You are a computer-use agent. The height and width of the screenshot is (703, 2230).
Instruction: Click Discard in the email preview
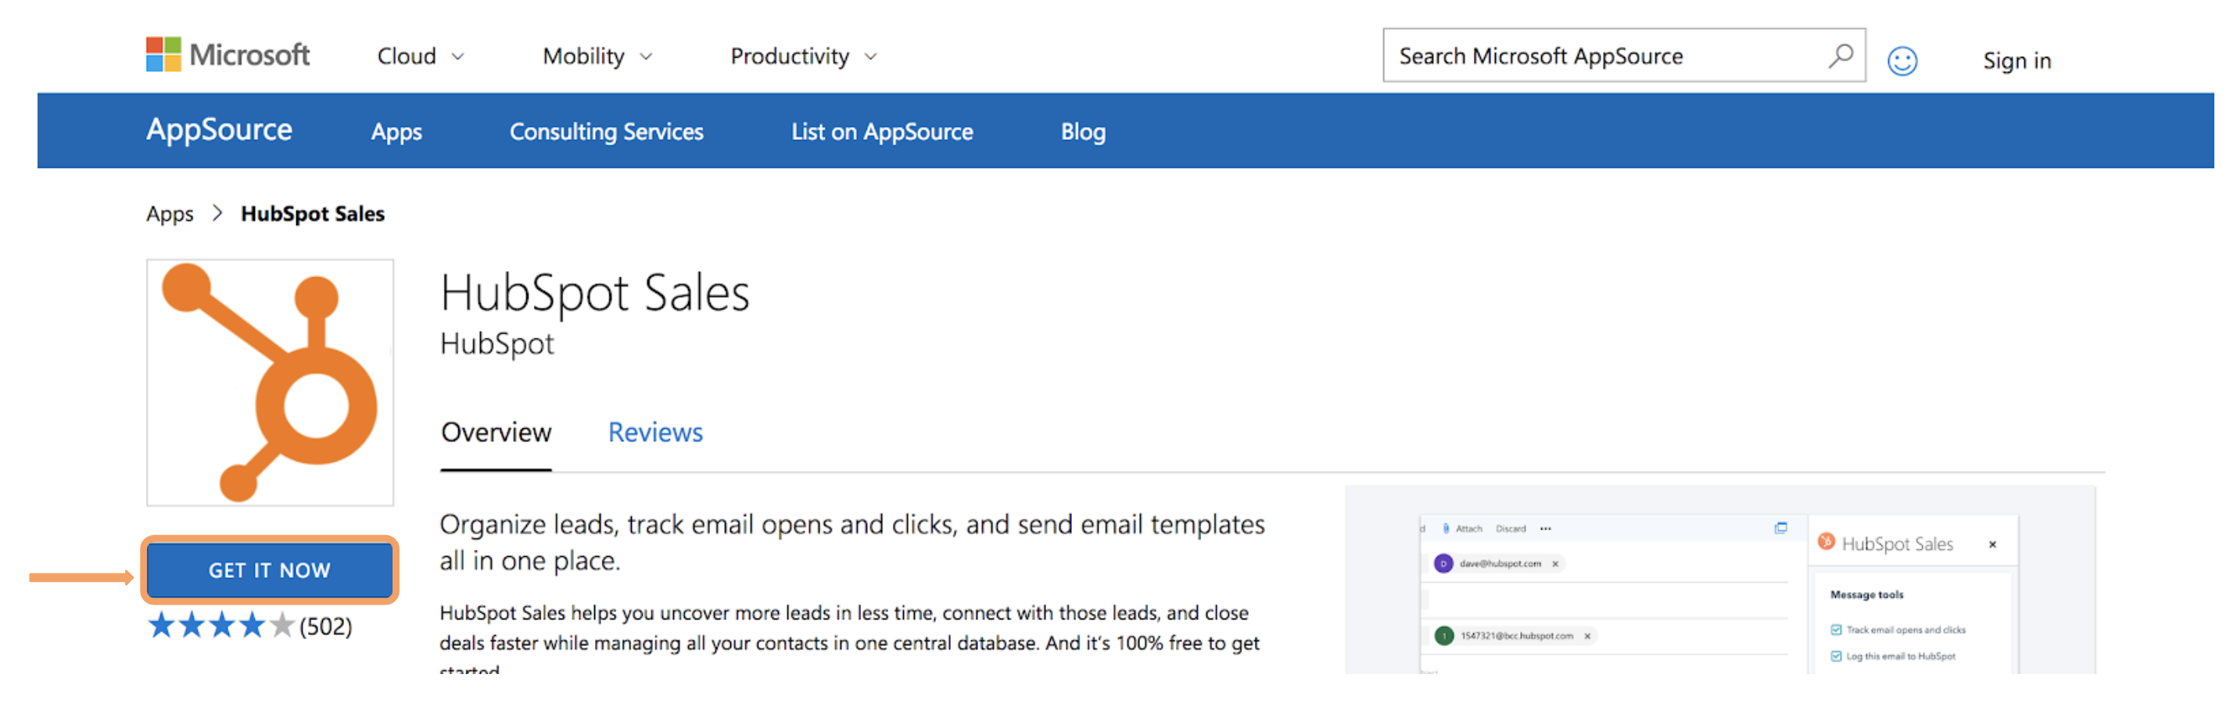[x=1511, y=528]
